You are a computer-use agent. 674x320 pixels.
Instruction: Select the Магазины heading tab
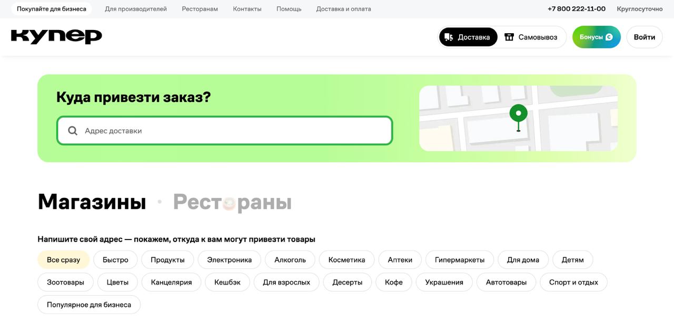[x=92, y=202]
